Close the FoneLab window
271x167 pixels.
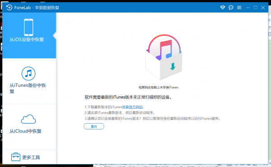pyautogui.click(x=263, y=7)
